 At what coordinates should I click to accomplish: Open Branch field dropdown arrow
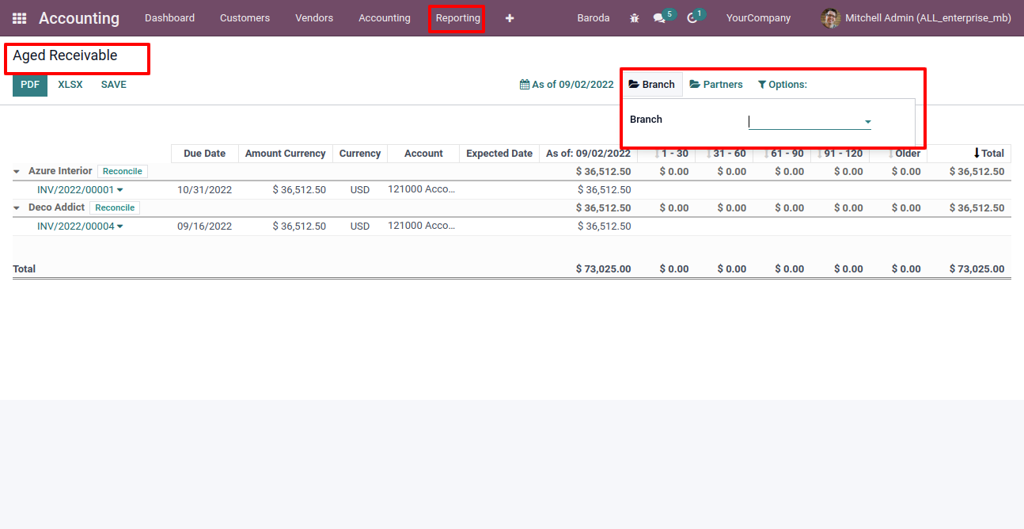(x=868, y=122)
